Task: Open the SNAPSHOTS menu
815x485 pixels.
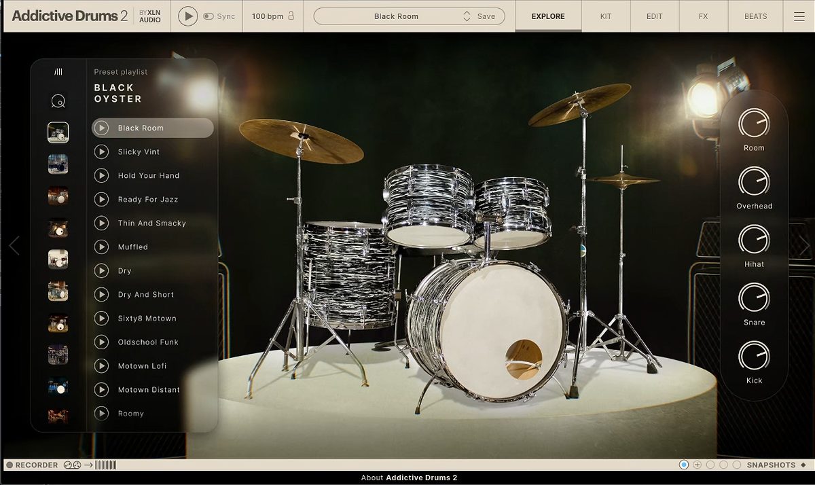Action: pos(771,465)
